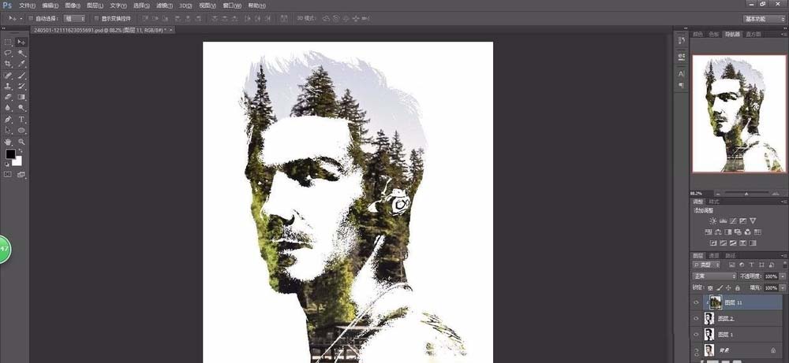Image resolution: width=789 pixels, height=363 pixels.
Task: Expand the 不透明度 opacity dropdown arrow
Action: coord(782,277)
